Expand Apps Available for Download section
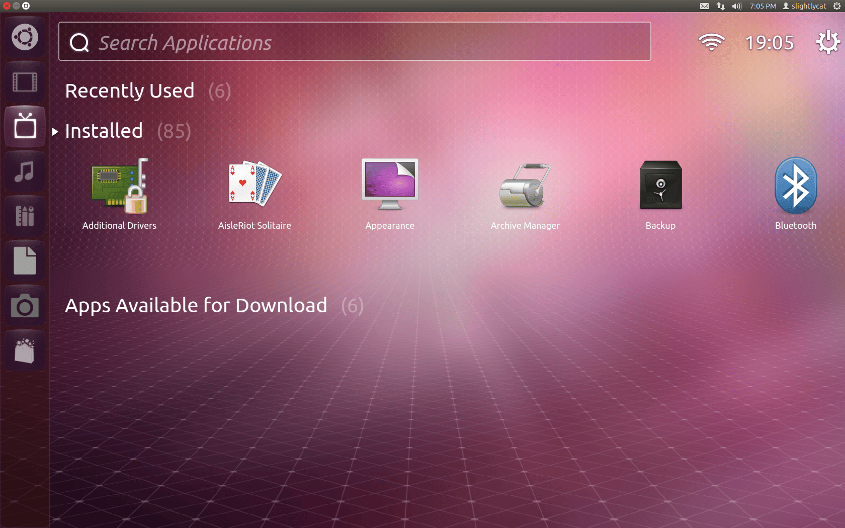 [x=196, y=306]
